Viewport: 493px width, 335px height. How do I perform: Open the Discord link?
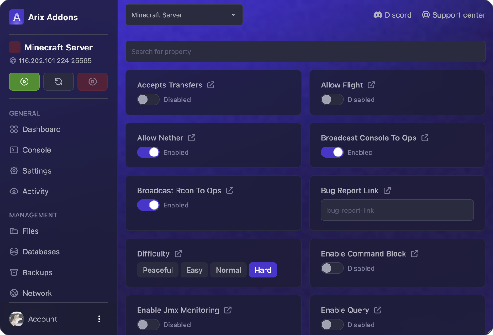coord(392,15)
